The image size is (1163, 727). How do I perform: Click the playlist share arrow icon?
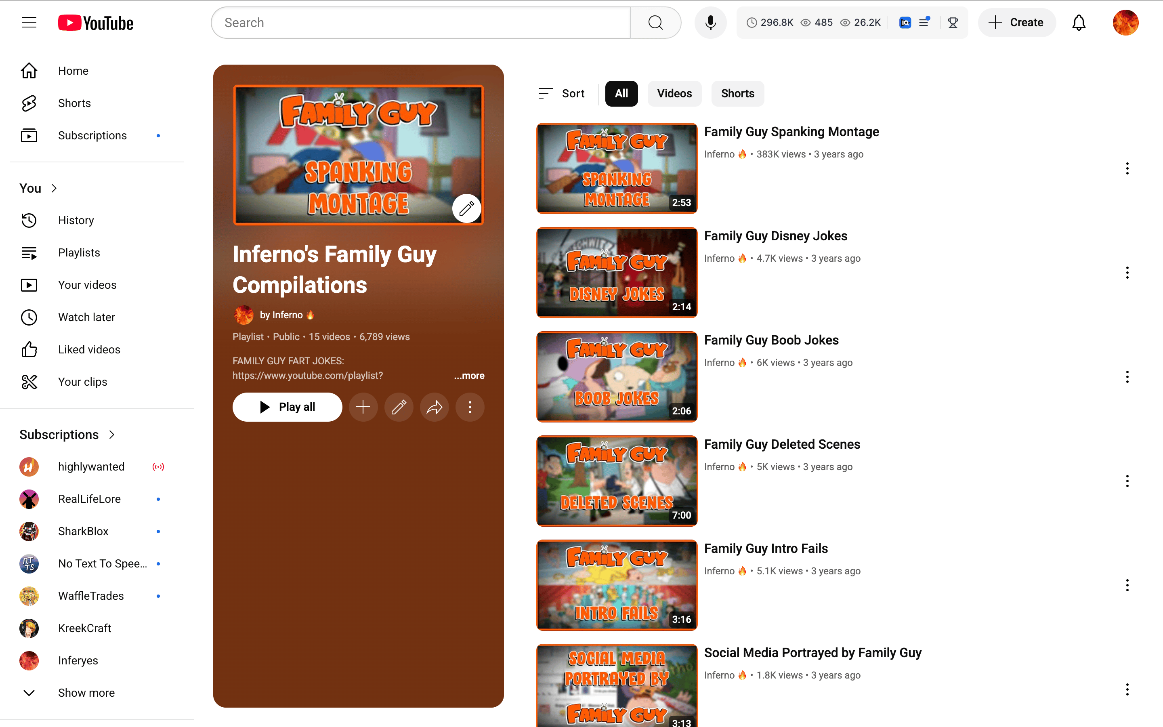(435, 407)
